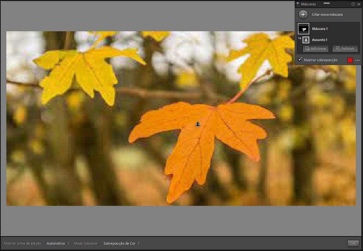Click the 'Assunto 1' component label
The height and width of the screenshot is (251, 363).
pos(319,40)
